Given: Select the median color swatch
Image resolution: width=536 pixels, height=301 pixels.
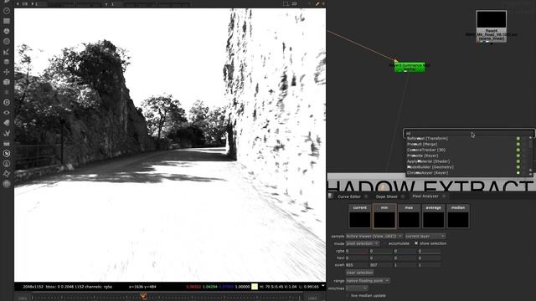Looking at the screenshot, I should 458,216.
